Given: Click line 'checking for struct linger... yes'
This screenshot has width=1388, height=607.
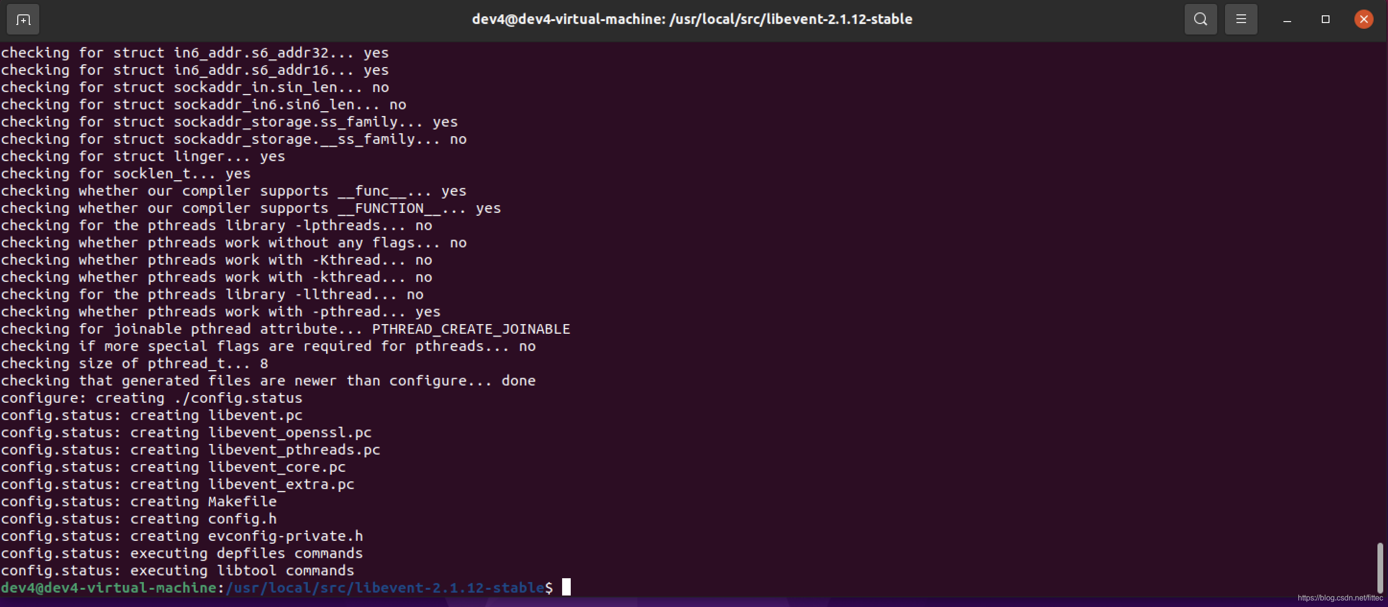Looking at the screenshot, I should (143, 157).
